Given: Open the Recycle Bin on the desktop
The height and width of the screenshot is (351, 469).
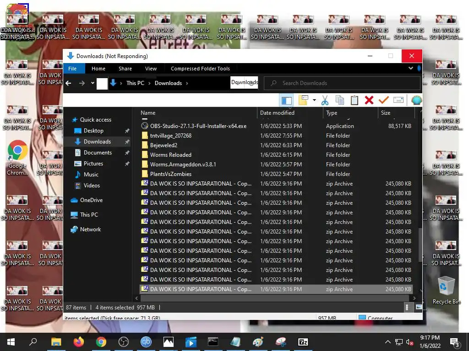Looking at the screenshot, I should [x=446, y=290].
